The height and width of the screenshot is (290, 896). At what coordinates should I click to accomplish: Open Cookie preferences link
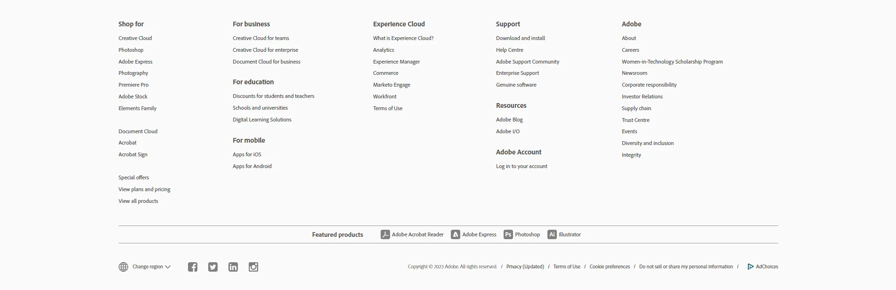(x=610, y=266)
